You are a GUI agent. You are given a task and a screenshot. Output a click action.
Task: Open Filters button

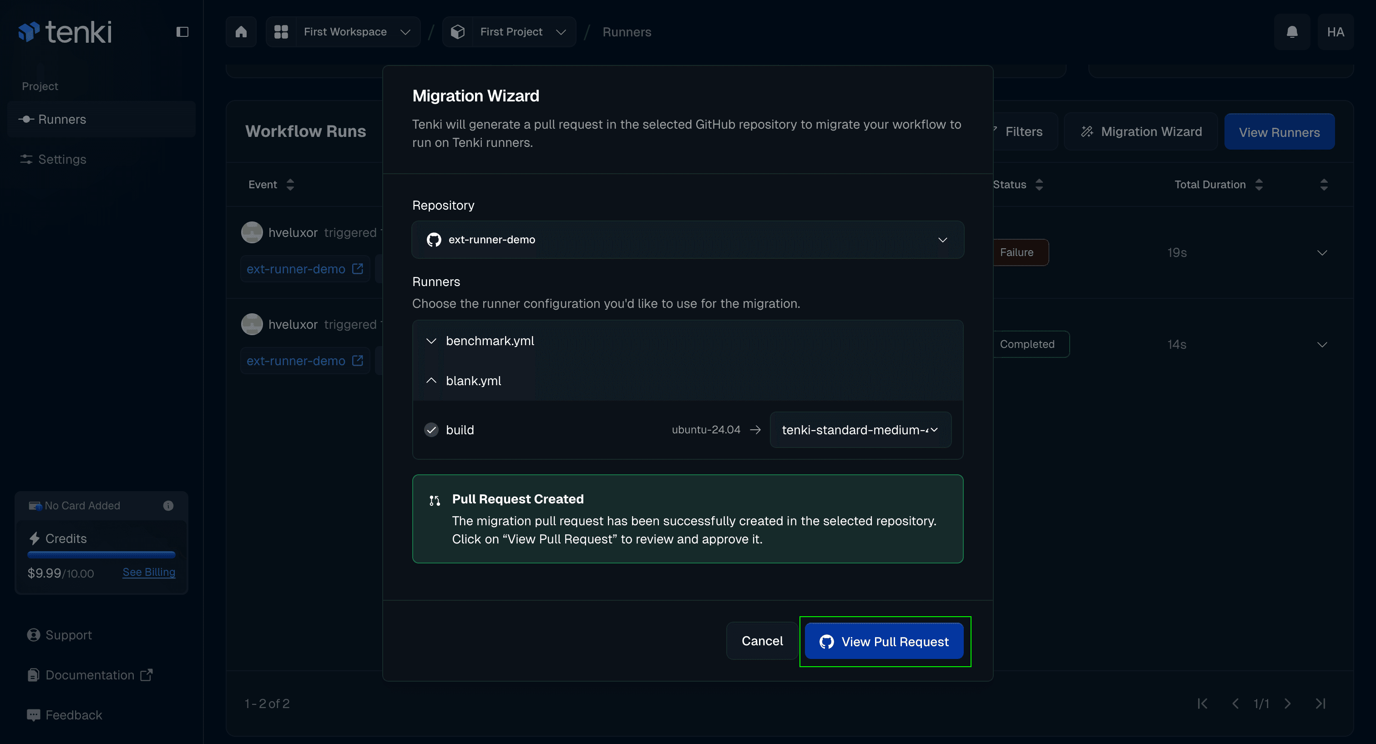pyautogui.click(x=1024, y=131)
